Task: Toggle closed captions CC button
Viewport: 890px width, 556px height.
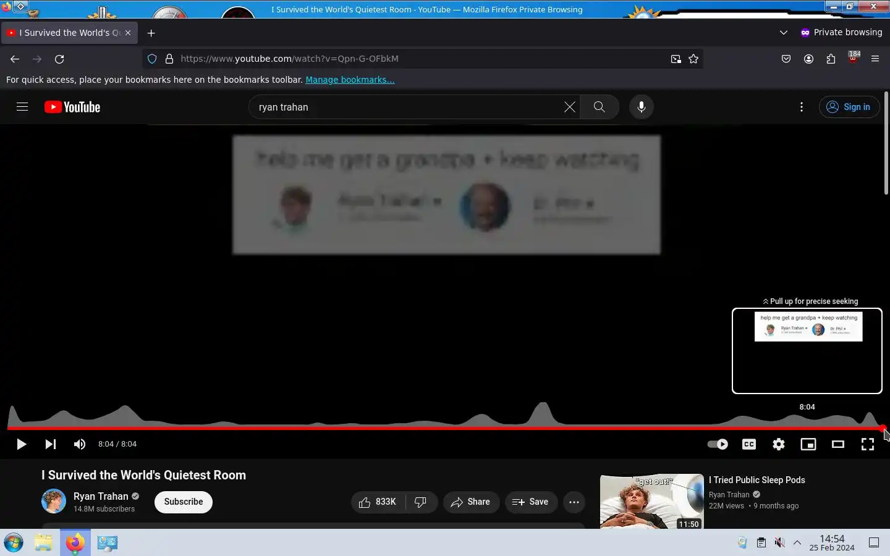Action: 749,444
